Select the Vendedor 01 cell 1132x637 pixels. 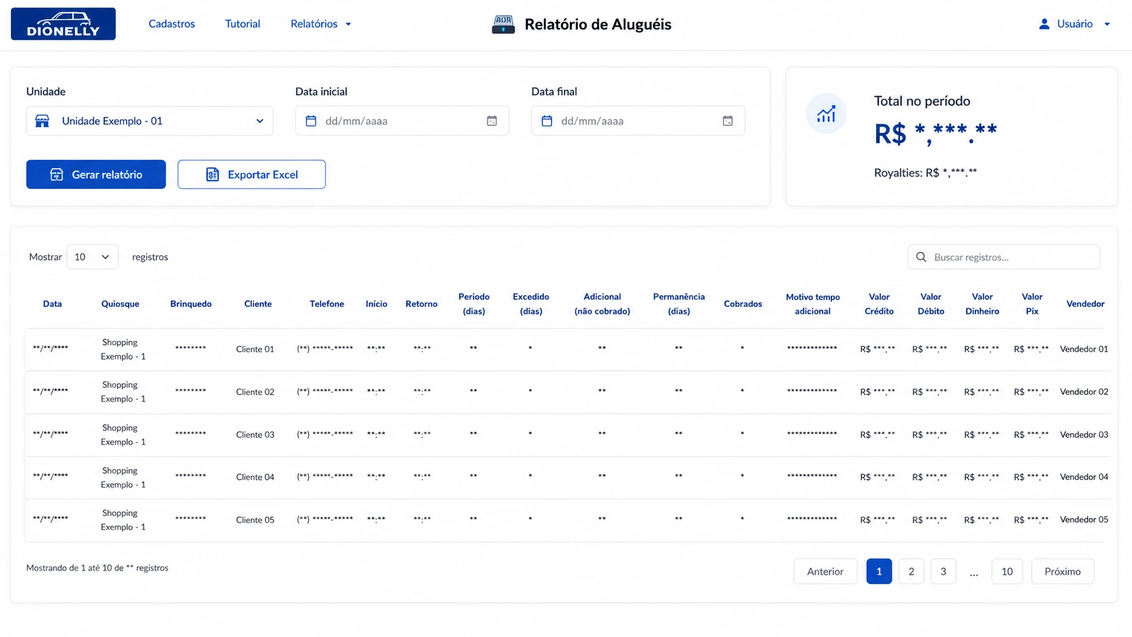pos(1084,349)
